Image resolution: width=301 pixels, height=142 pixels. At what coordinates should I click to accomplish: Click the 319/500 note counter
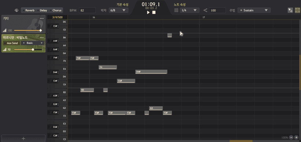[x=58, y=17]
